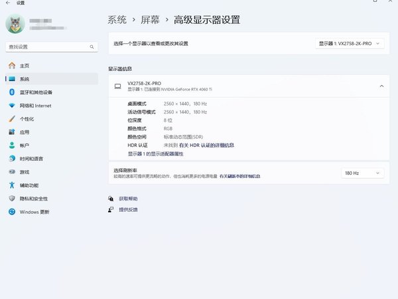Screen dimensions: 398x299
Task: Open the 游戏 settings page
Action: (x=52, y=172)
